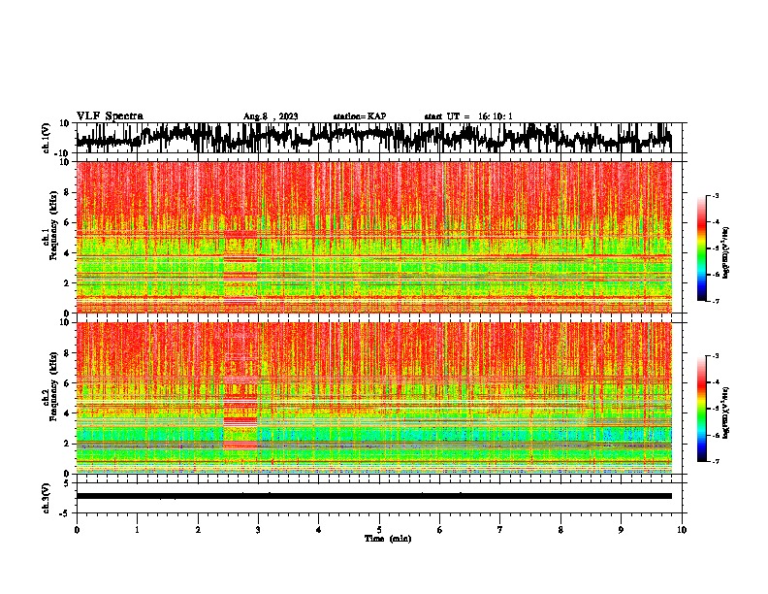Click the "ch.3(V)" axis label
This screenshot has height=594, width=768.
pos(47,498)
